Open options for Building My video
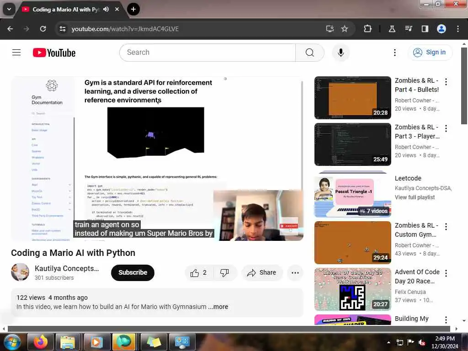This screenshot has width=468, height=351. click(x=446, y=319)
